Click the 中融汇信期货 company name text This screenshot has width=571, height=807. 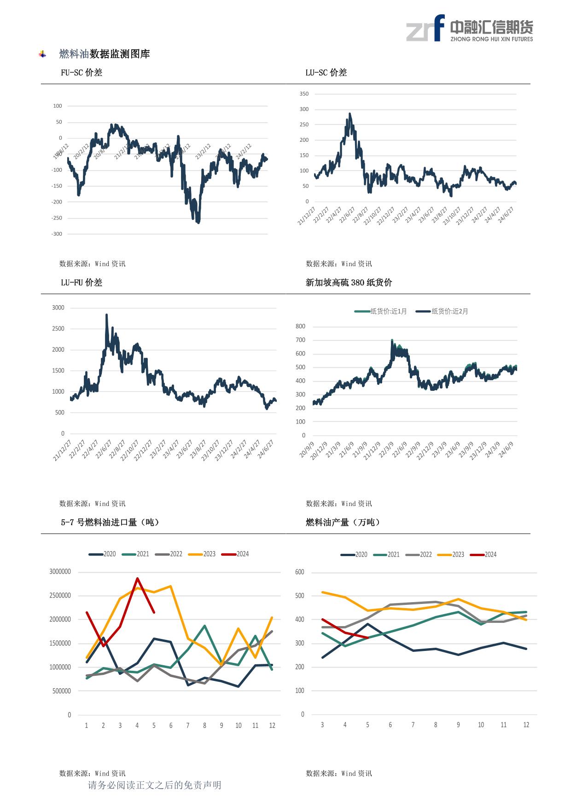pyautogui.click(x=491, y=27)
